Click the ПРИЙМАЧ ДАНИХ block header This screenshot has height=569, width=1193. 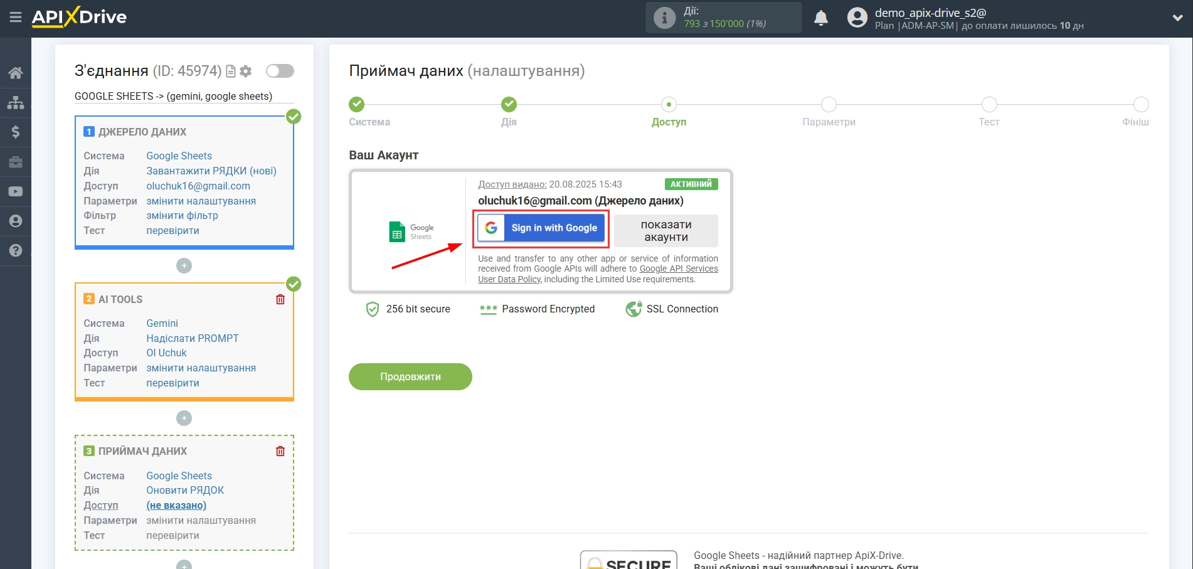[142, 451]
